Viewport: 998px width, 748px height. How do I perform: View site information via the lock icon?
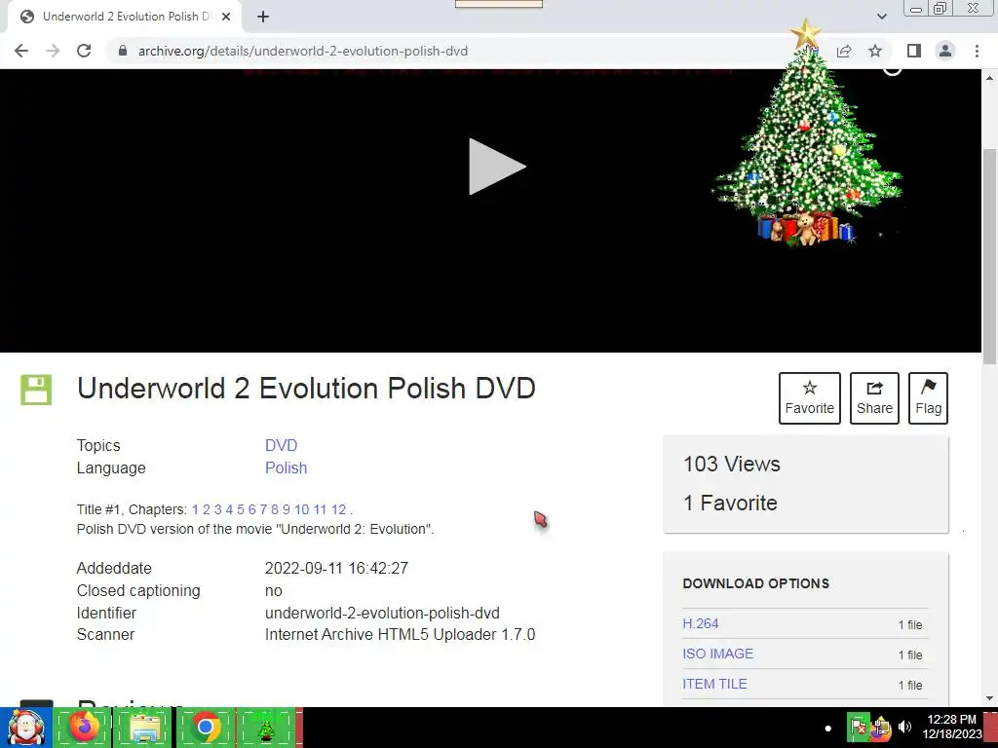(123, 51)
